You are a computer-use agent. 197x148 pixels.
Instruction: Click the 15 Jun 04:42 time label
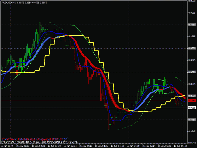(x=117, y=146)
